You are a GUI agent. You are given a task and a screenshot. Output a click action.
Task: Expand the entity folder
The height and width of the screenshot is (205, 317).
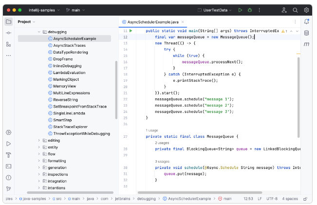(x=39, y=147)
